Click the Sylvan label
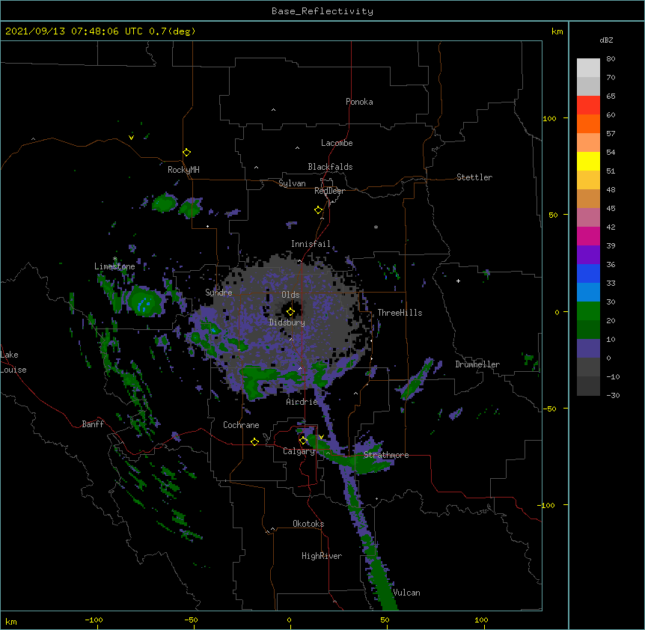 292,183
